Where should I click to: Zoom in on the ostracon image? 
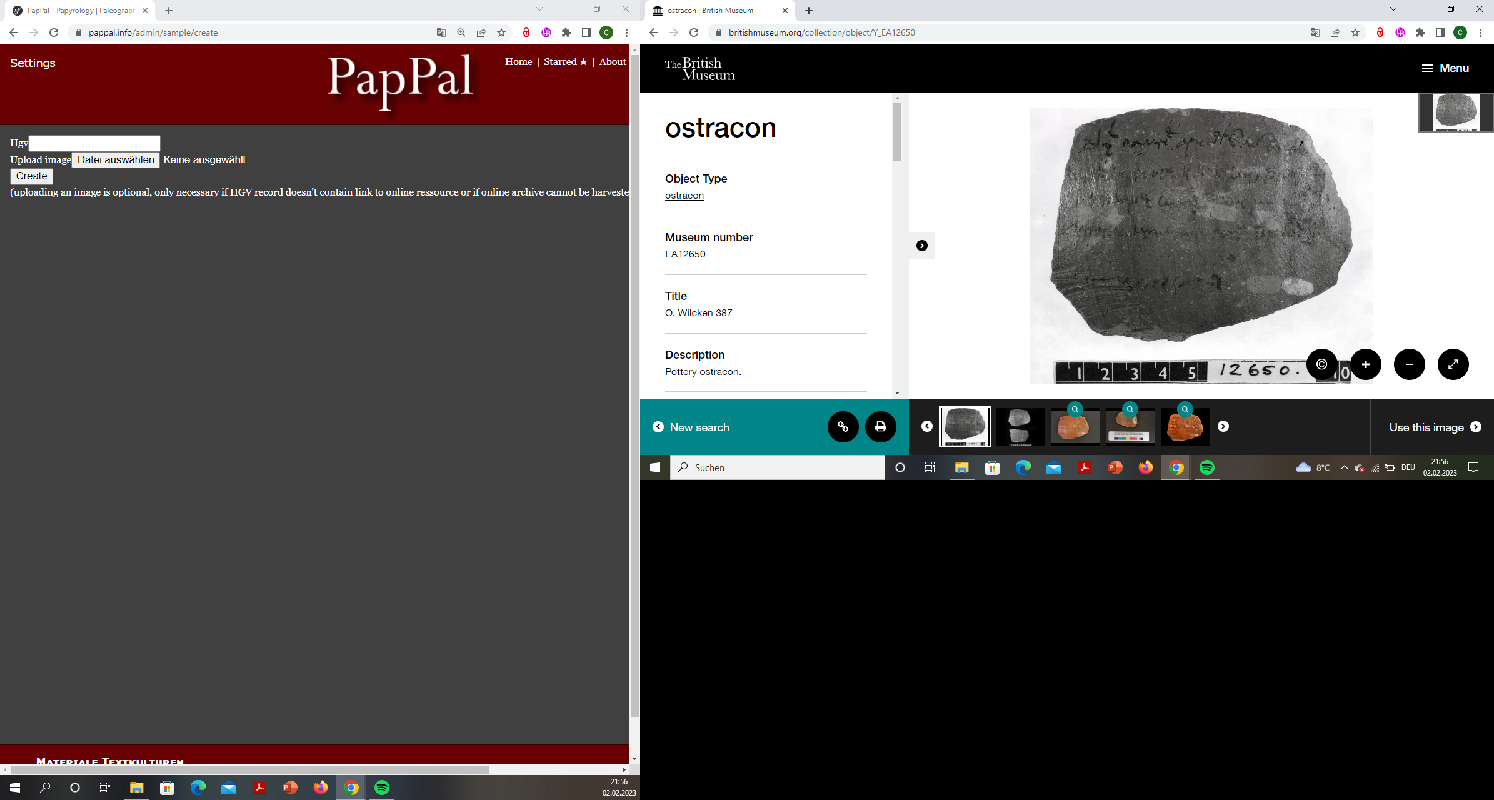pyautogui.click(x=1366, y=364)
